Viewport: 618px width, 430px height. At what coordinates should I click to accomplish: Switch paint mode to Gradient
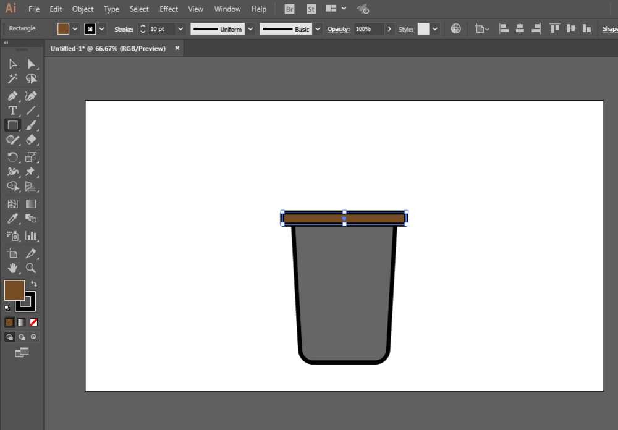point(22,322)
